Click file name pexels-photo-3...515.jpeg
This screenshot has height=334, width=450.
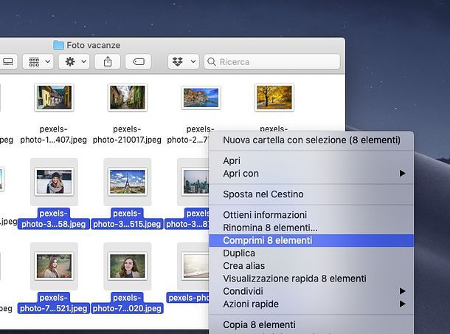[127, 219]
